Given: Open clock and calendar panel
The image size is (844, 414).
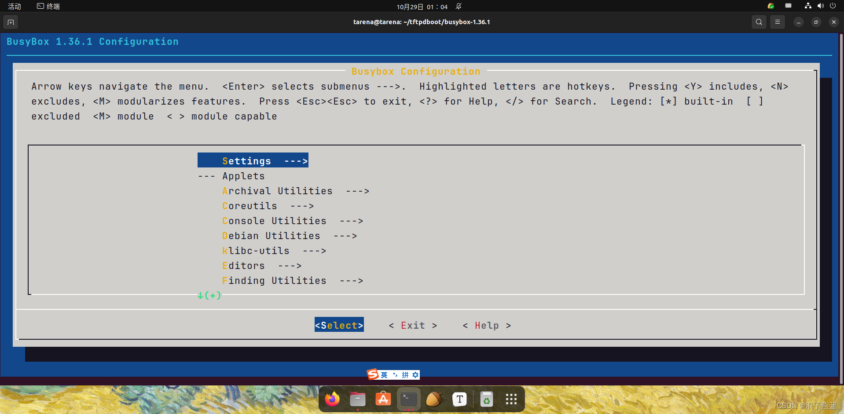Looking at the screenshot, I should click(x=422, y=7).
